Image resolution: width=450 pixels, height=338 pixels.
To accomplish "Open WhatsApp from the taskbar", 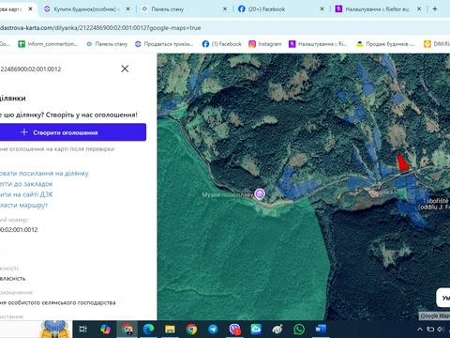I will coord(299,330).
